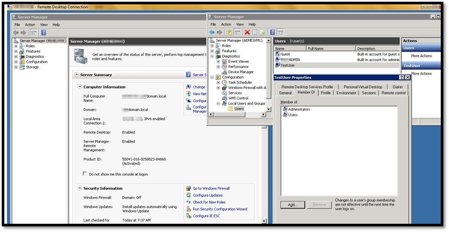The image size is (449, 232).
Task: Click down arrow of front console tree vertical scrollbar
Action: [x=269, y=109]
